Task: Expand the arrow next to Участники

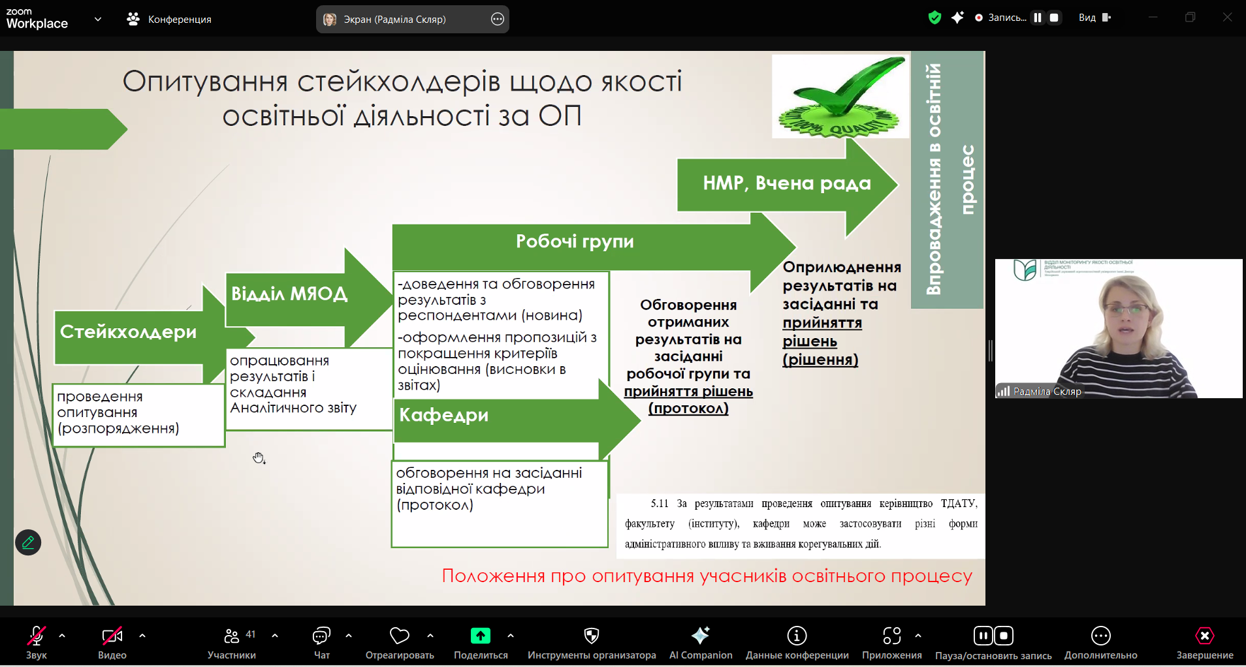Action: click(275, 635)
